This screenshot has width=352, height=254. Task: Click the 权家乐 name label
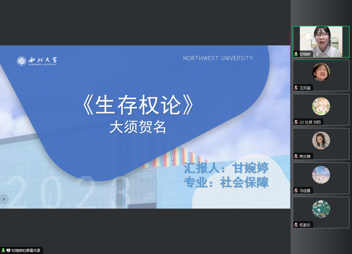(305, 225)
